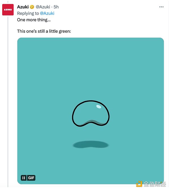Open the three-dot more options menu
Image resolution: width=169 pixels, height=190 pixels.
[161, 7]
